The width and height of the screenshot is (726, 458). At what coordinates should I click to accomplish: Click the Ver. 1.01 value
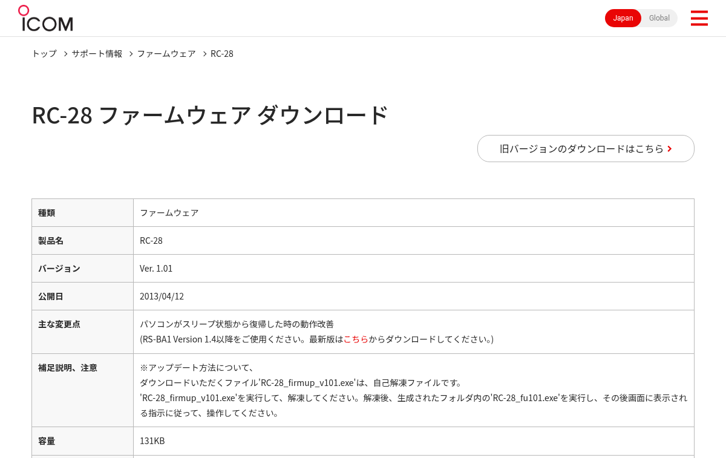tap(156, 269)
